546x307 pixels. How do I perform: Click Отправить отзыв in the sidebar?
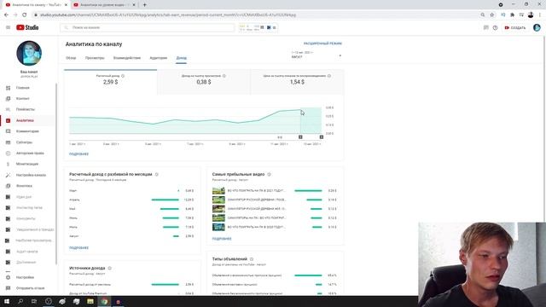click(x=30, y=288)
